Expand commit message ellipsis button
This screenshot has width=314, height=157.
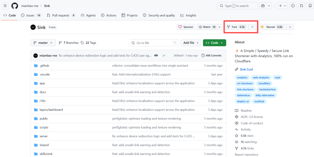tap(156, 56)
